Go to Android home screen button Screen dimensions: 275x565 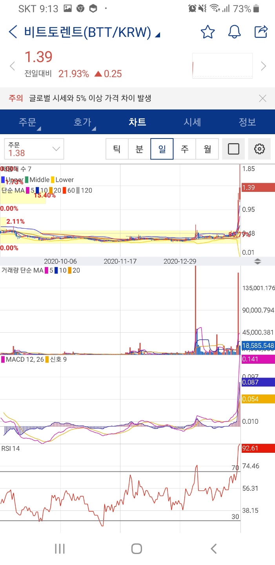point(137,549)
